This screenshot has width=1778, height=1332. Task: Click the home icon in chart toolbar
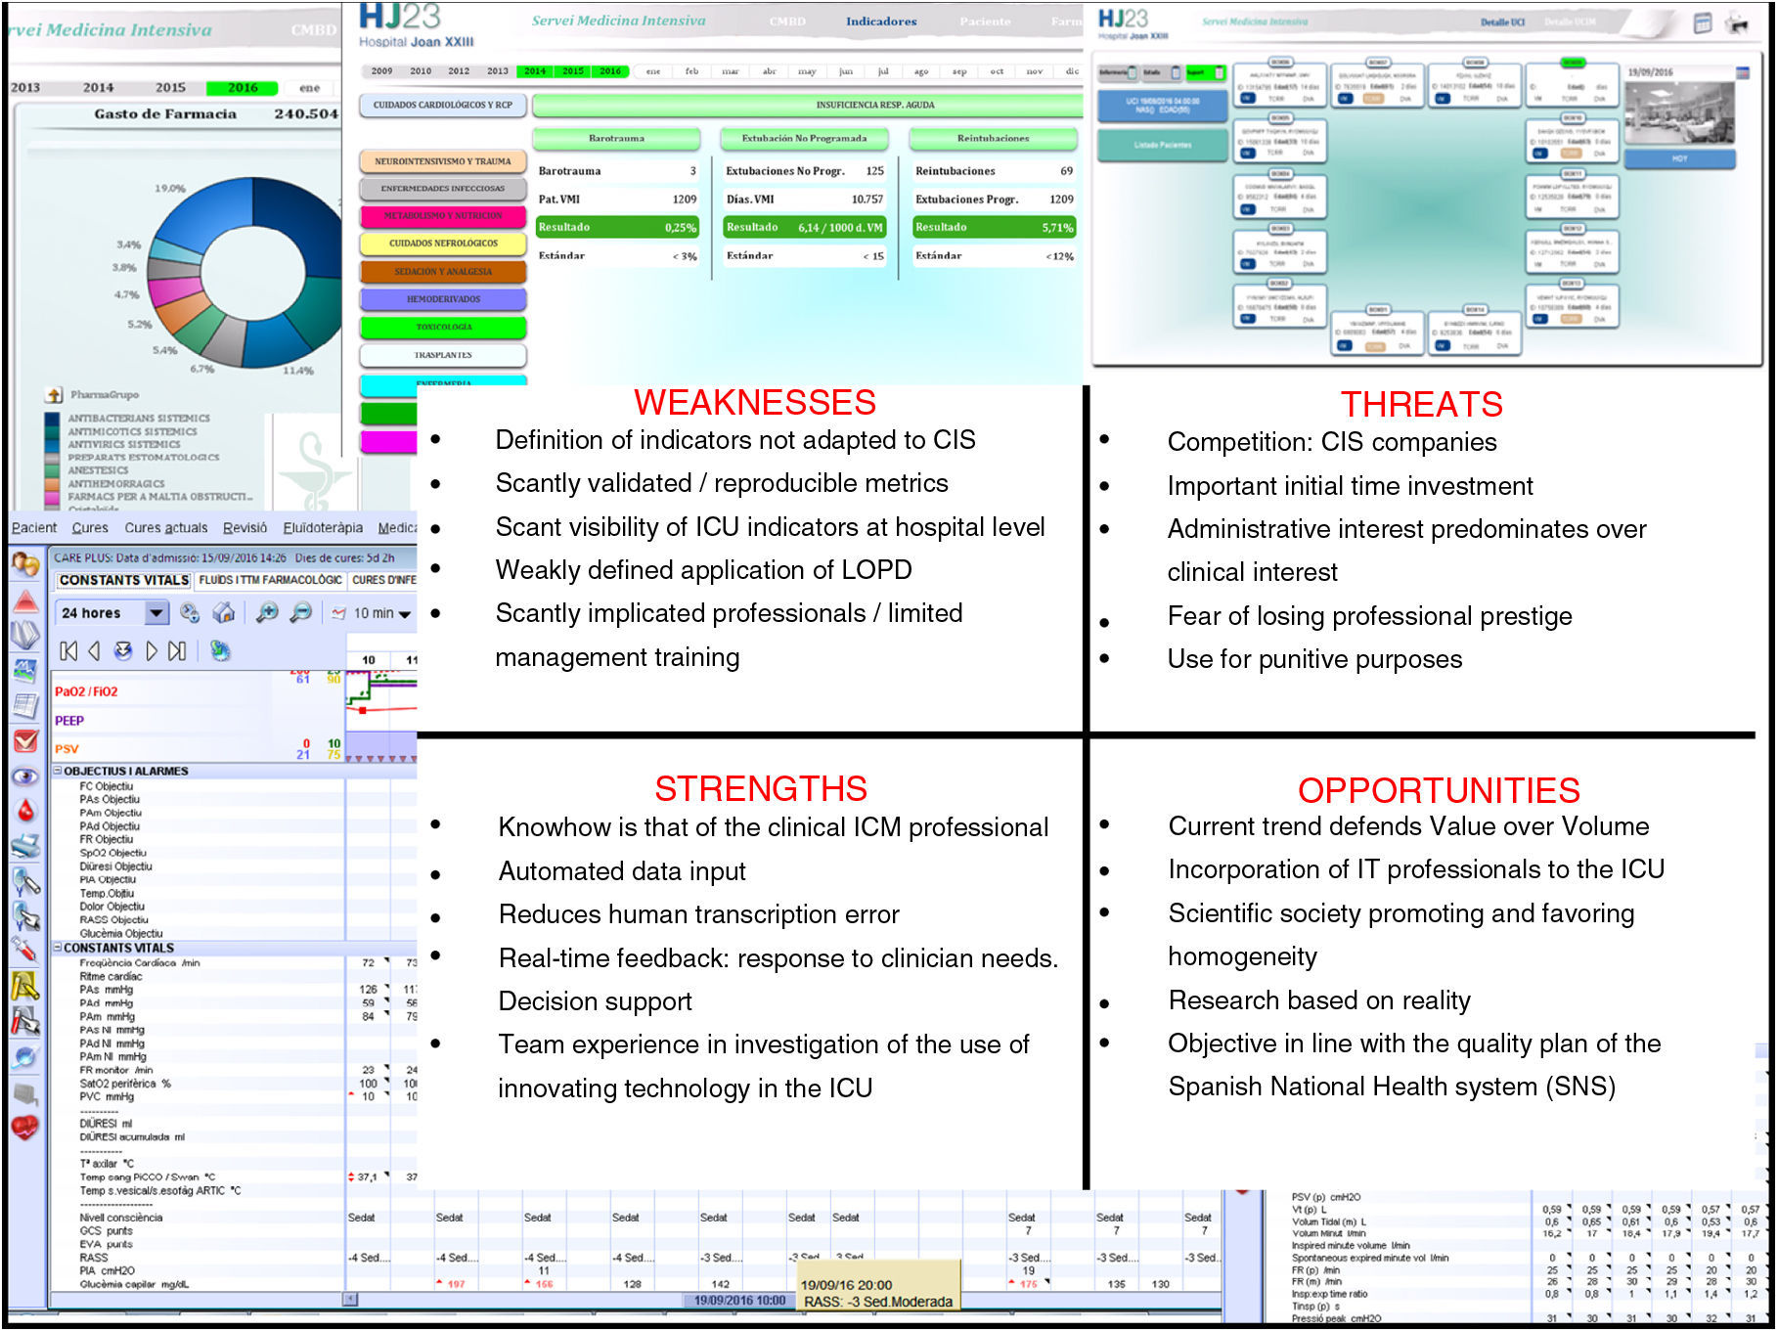click(x=224, y=613)
